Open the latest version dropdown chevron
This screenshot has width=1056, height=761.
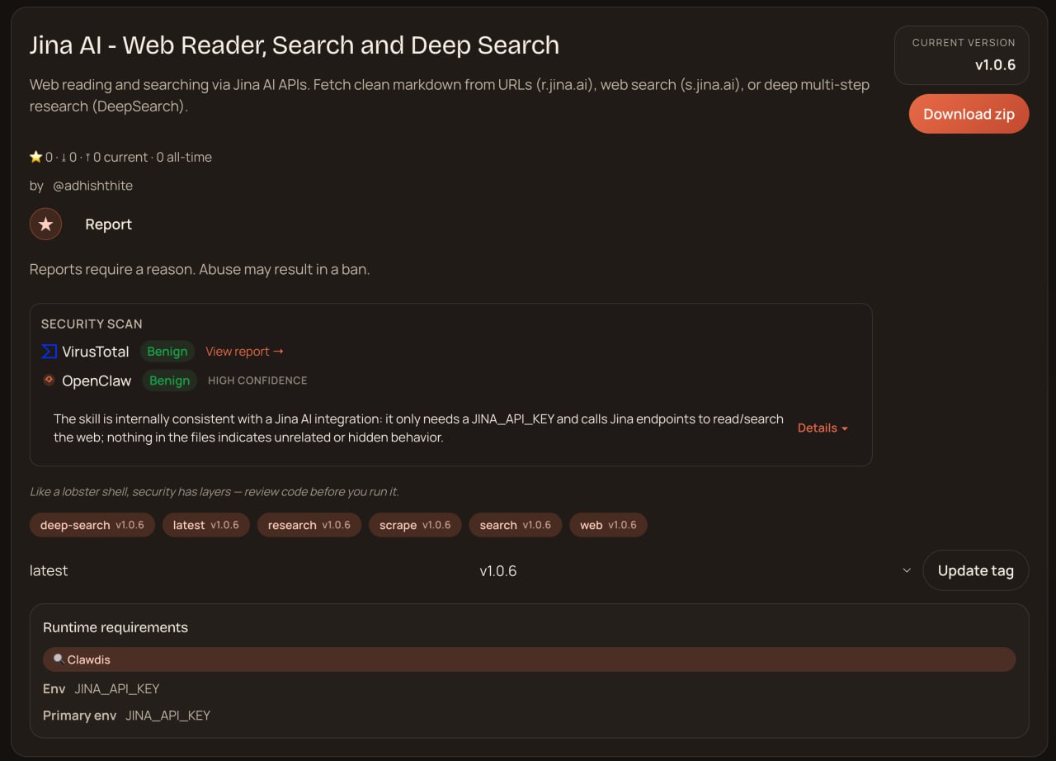907,570
